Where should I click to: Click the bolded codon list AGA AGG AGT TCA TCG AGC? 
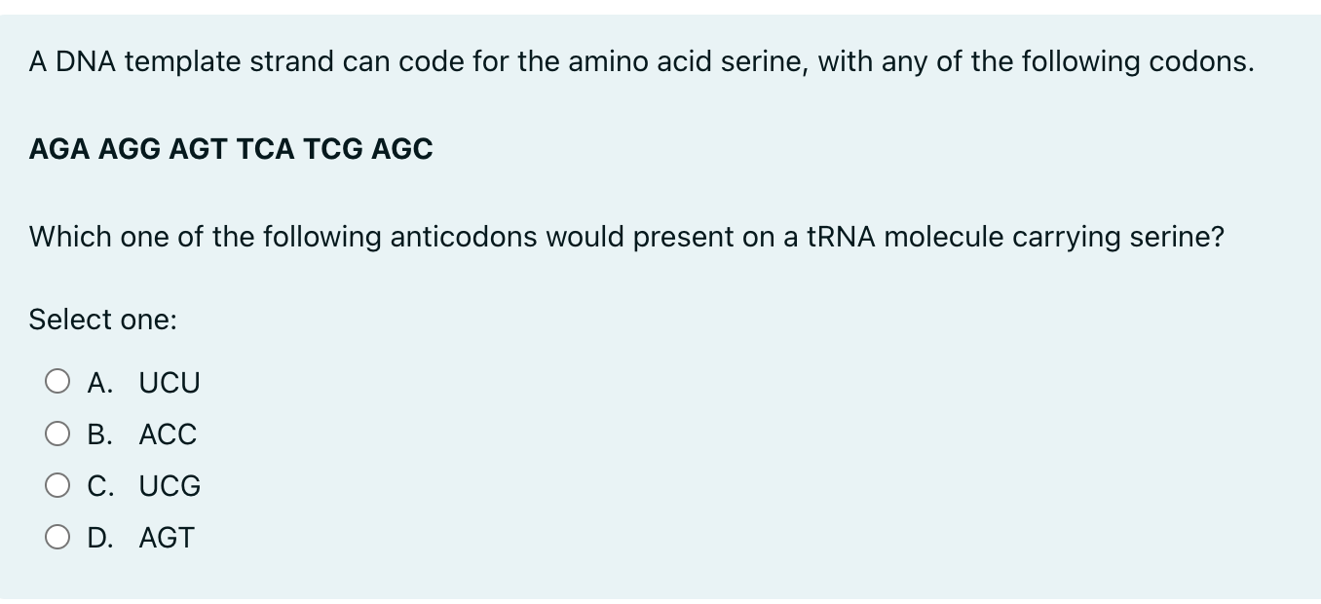(231, 149)
